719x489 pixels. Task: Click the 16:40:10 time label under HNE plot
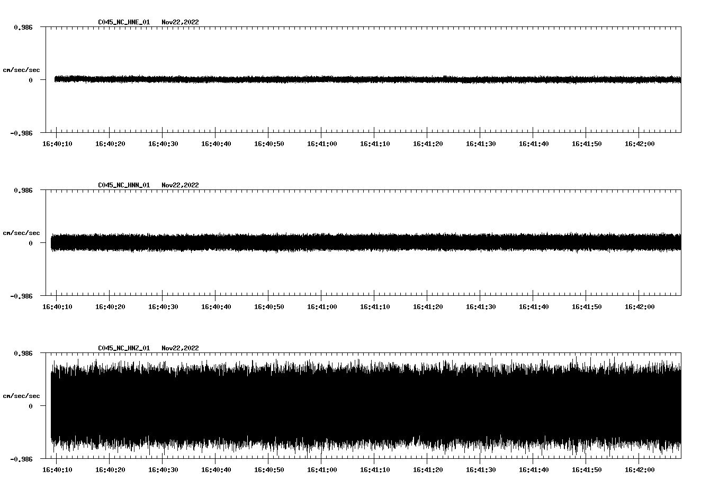[x=57, y=144]
